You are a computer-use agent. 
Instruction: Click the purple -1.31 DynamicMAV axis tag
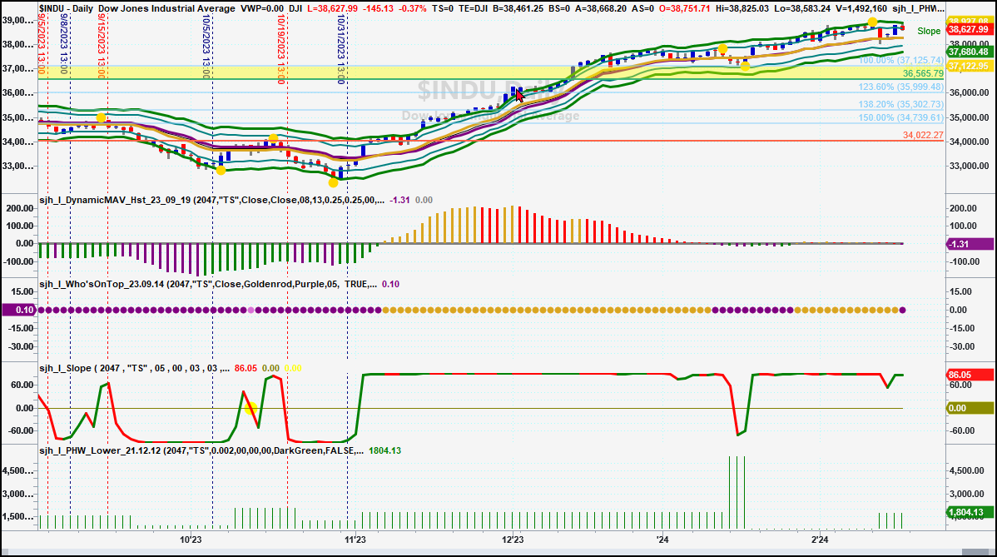(x=970, y=243)
